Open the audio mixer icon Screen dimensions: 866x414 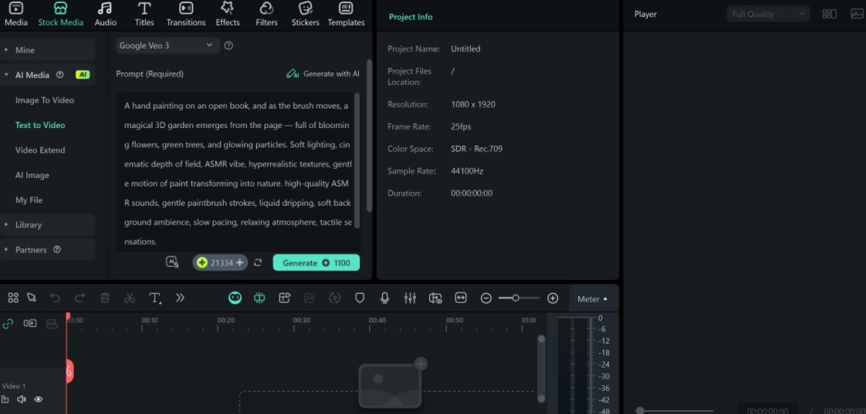(x=410, y=298)
